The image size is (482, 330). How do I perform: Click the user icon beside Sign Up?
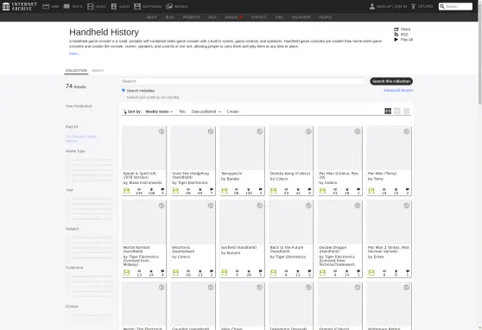(x=372, y=6)
